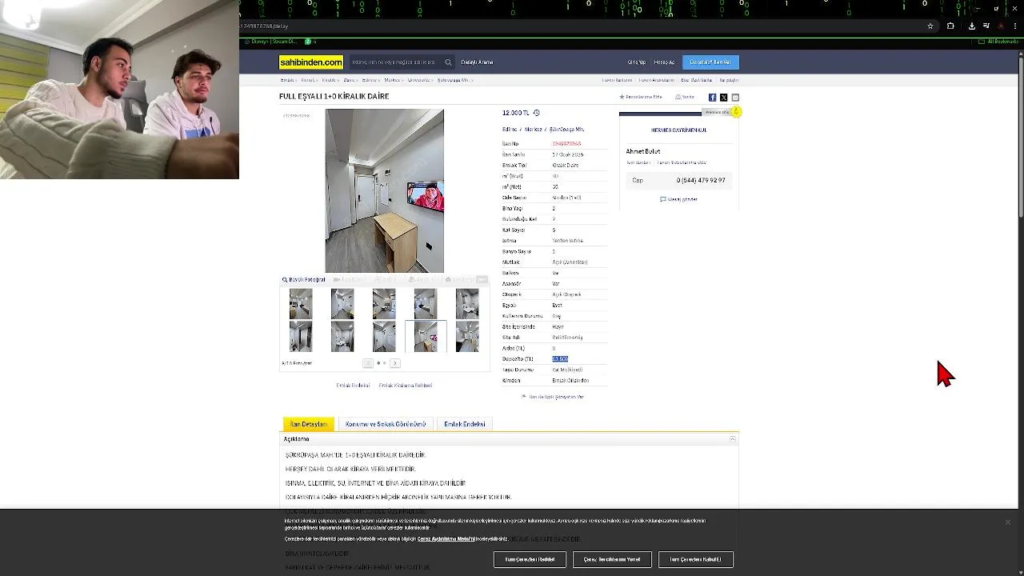Click Emlak Endeksi link below the gallery
The width and height of the screenshot is (1024, 576).
[353, 386]
